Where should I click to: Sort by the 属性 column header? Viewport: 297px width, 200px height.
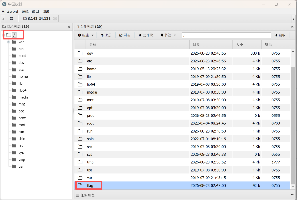tap(276, 45)
